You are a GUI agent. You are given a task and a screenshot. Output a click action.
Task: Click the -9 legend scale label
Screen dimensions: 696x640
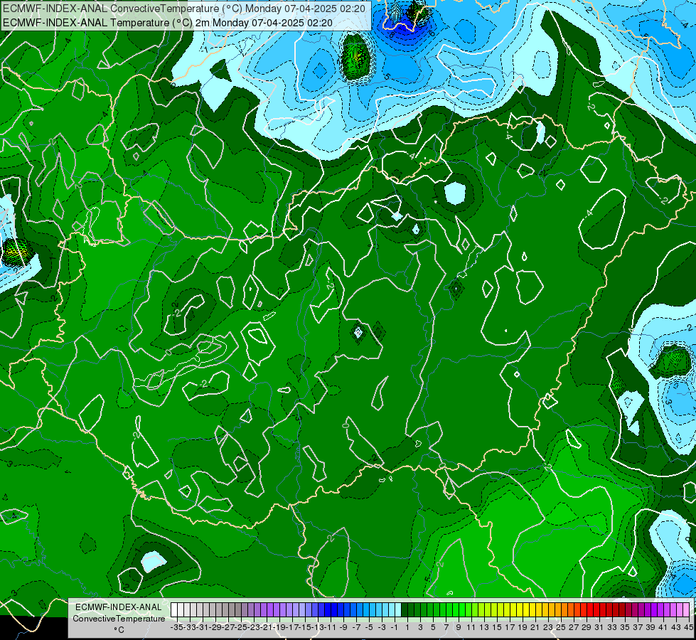[x=343, y=627]
